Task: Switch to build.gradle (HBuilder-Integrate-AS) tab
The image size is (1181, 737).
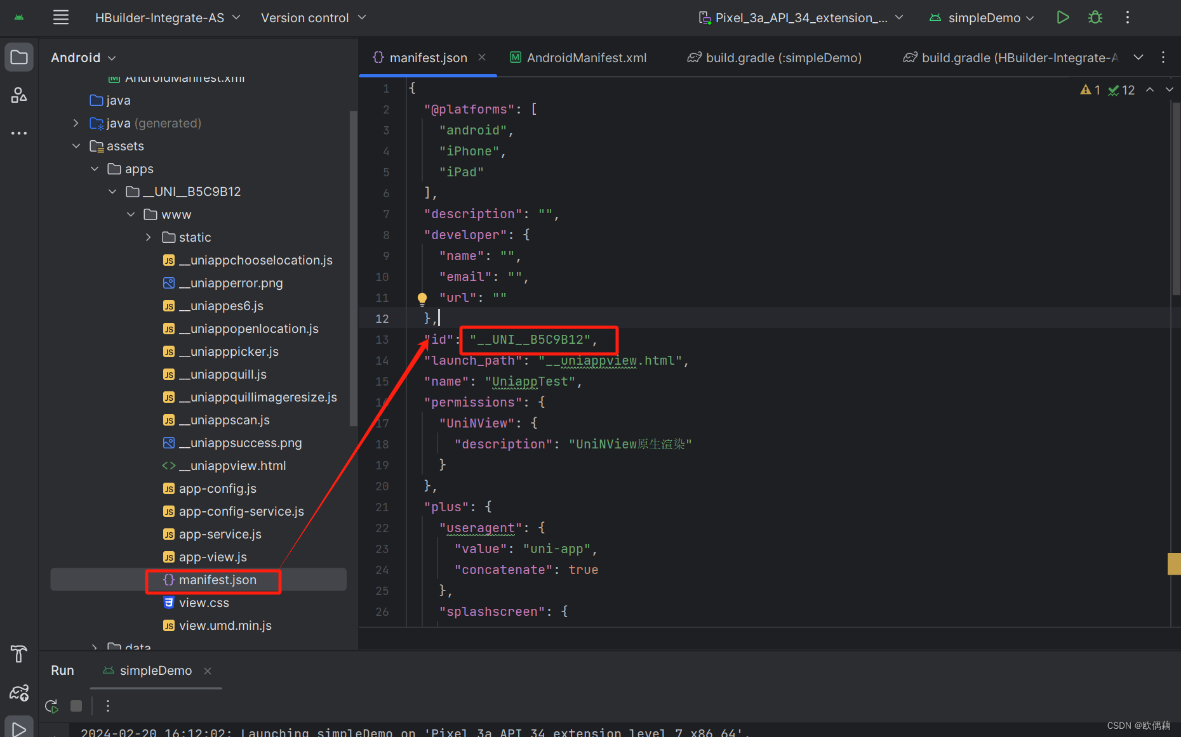Action: pyautogui.click(x=1011, y=58)
